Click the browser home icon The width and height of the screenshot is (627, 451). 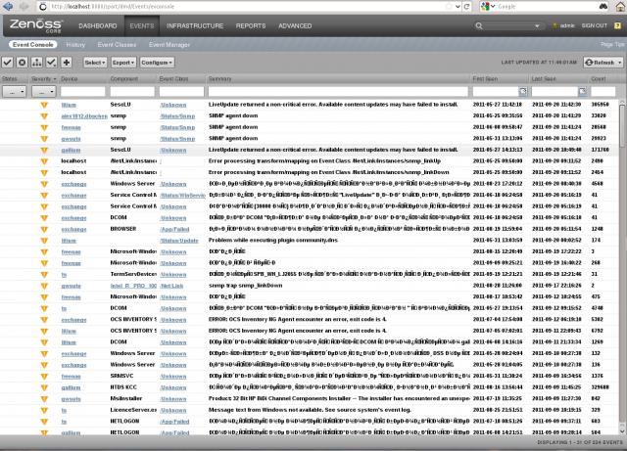620,7
